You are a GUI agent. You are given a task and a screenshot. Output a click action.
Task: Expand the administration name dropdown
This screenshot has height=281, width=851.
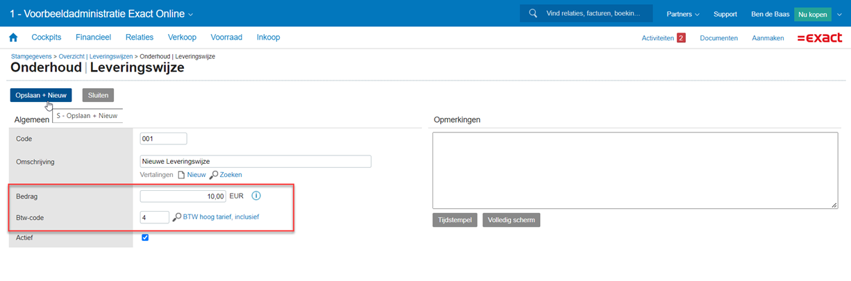(x=191, y=15)
